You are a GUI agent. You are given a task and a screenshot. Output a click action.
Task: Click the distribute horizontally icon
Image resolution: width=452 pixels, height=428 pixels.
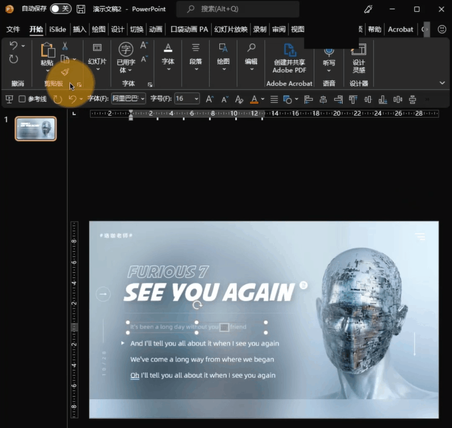(x=398, y=100)
